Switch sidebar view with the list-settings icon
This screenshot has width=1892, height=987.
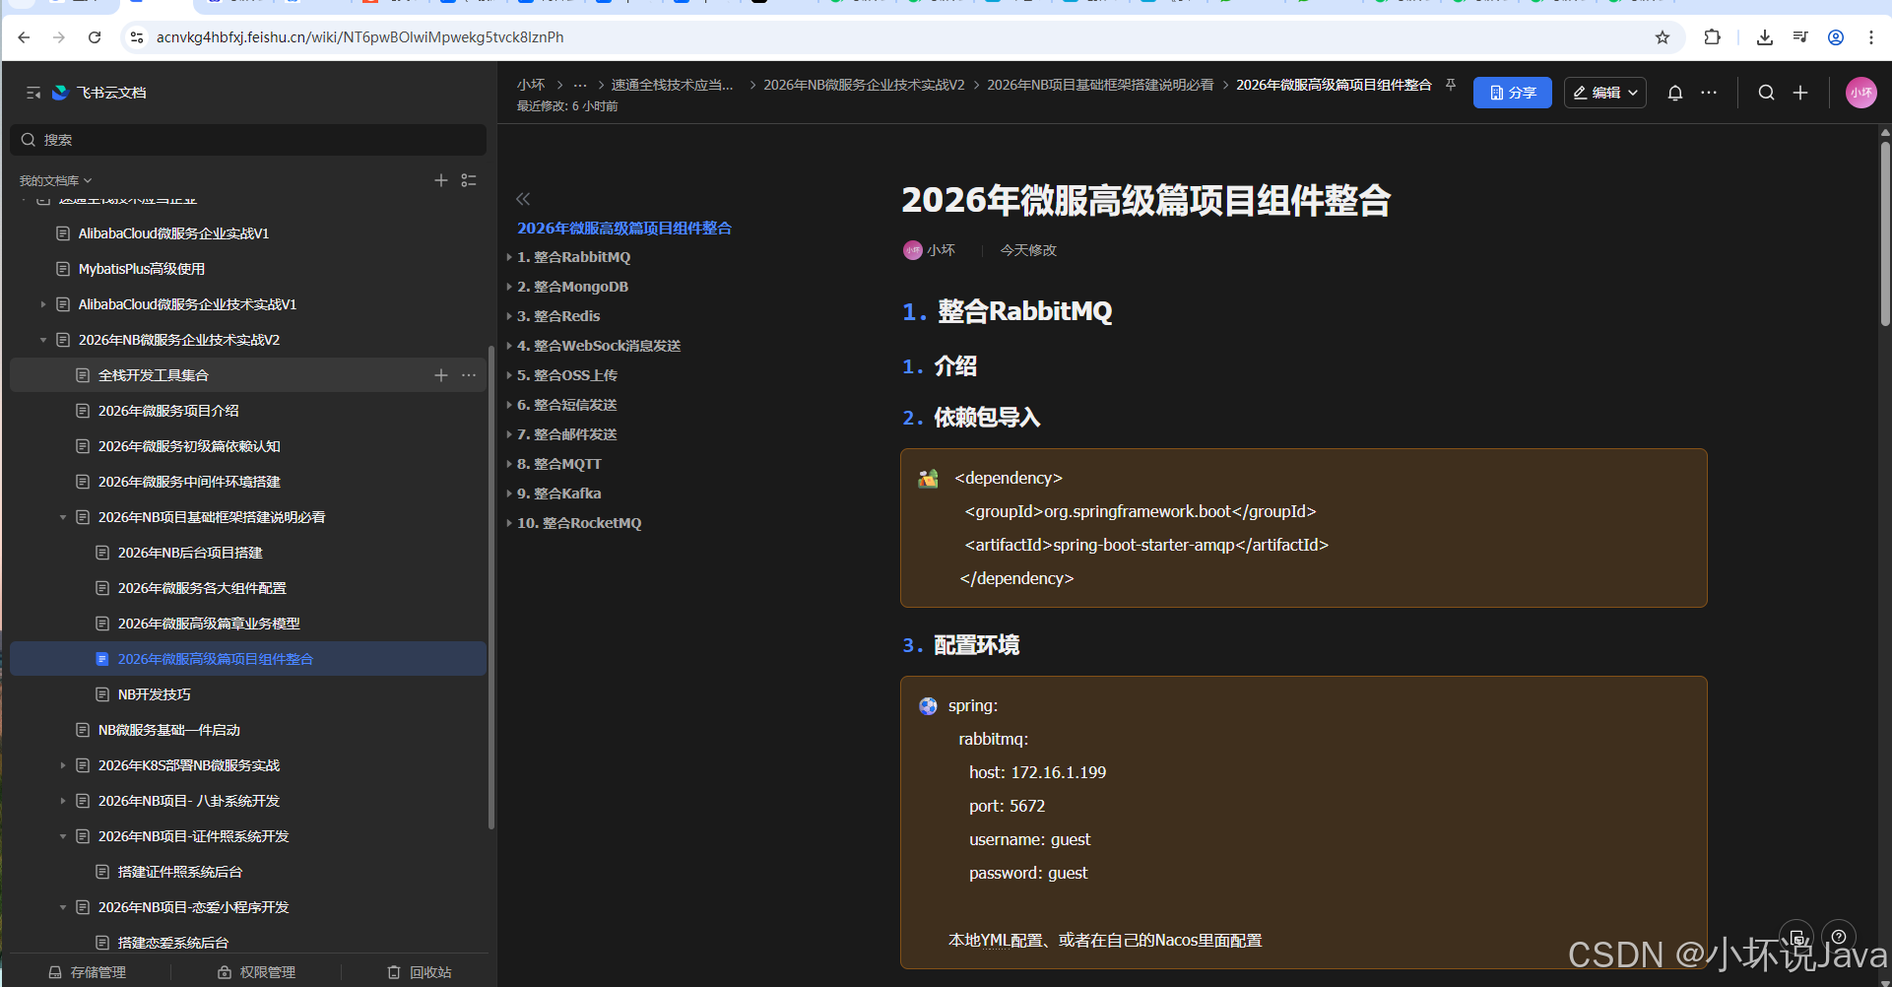coord(468,180)
